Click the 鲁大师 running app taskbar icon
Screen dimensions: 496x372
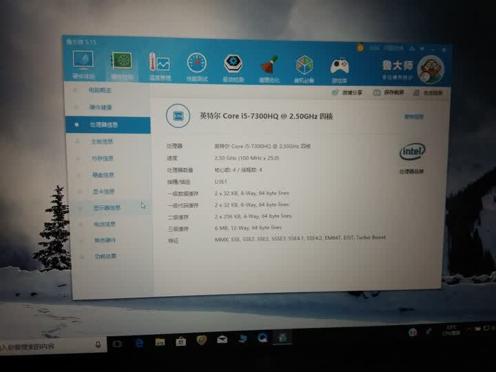click(x=282, y=338)
